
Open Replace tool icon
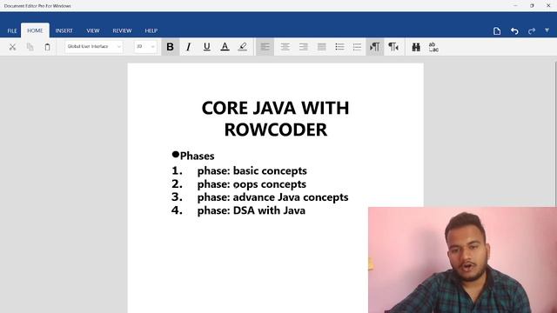tap(433, 47)
